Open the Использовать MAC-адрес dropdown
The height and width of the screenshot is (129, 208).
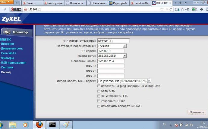point(124,81)
